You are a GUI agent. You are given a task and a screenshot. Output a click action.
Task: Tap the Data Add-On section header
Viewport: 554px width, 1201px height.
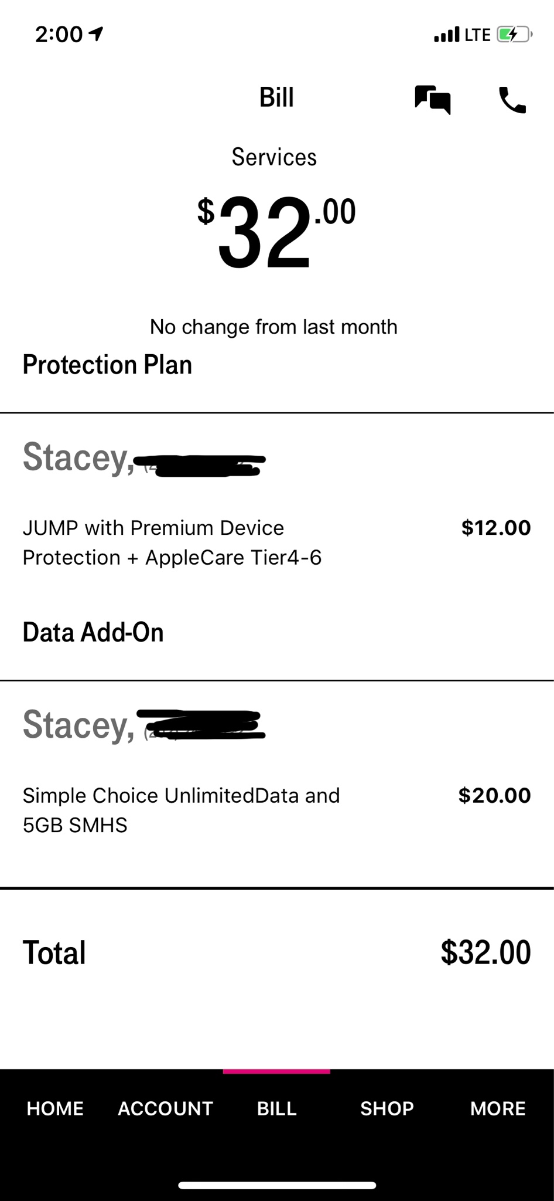pos(93,632)
